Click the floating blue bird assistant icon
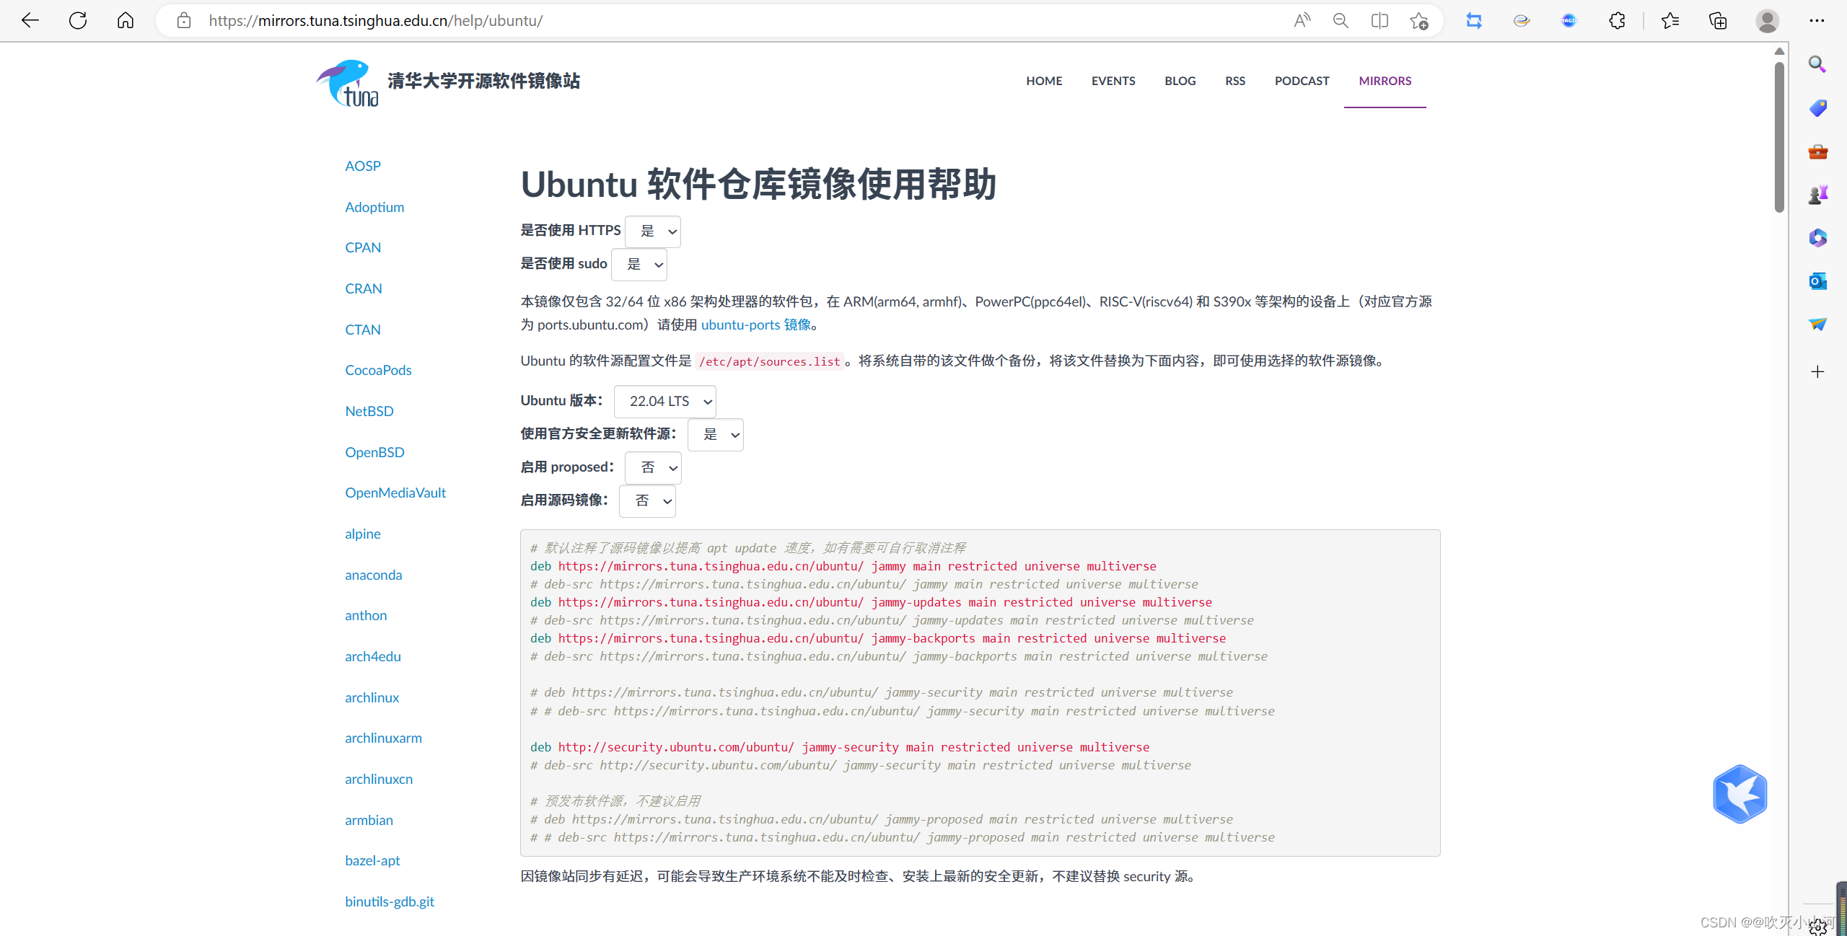 coord(1739,794)
